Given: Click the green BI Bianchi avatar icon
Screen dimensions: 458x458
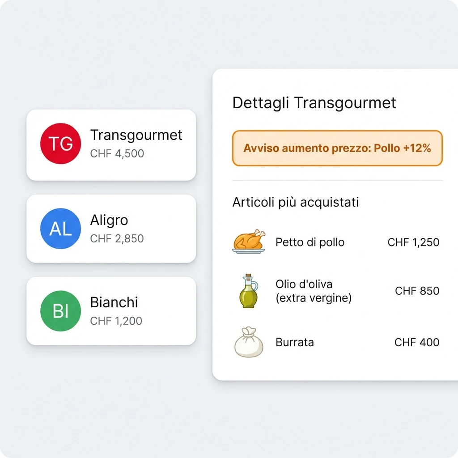Looking at the screenshot, I should (60, 310).
